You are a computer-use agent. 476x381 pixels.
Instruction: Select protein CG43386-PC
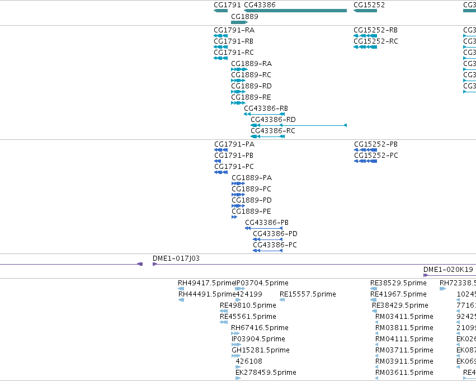coord(275,245)
